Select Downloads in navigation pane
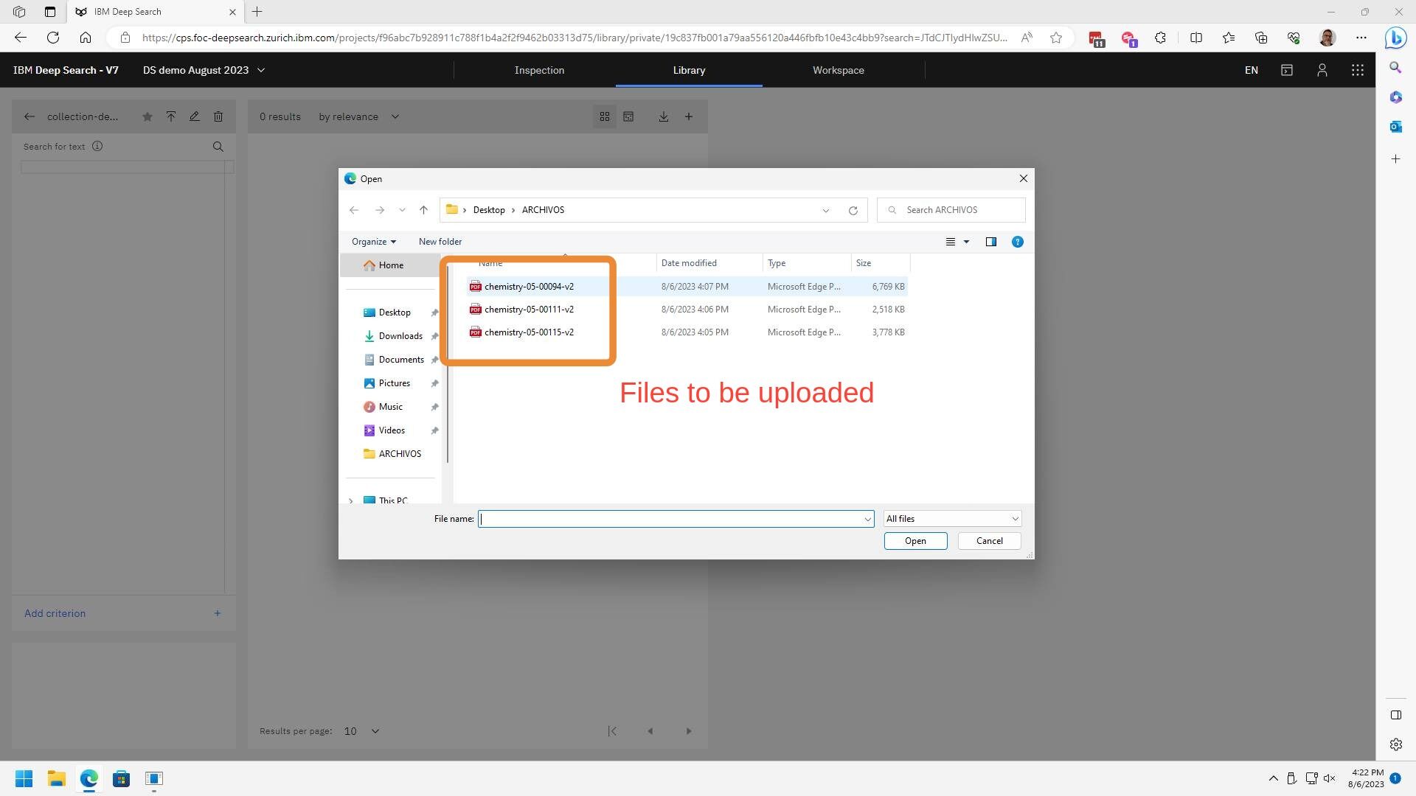The image size is (1416, 796). (400, 336)
